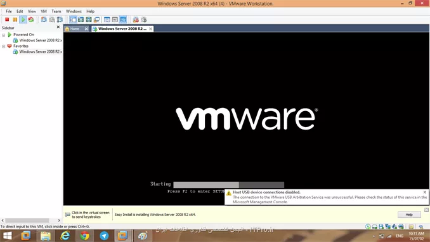Collapse the Powered On tree group

pyautogui.click(x=4, y=35)
